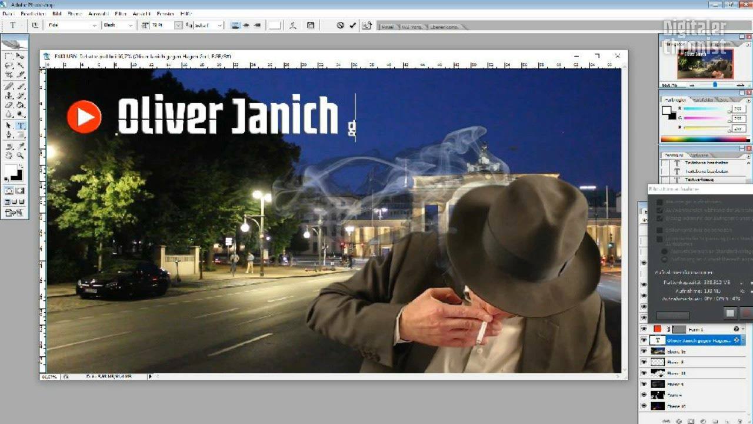Viewport: 753px width, 424px height.
Task: Open the Fenster menu
Action: [x=165, y=13]
